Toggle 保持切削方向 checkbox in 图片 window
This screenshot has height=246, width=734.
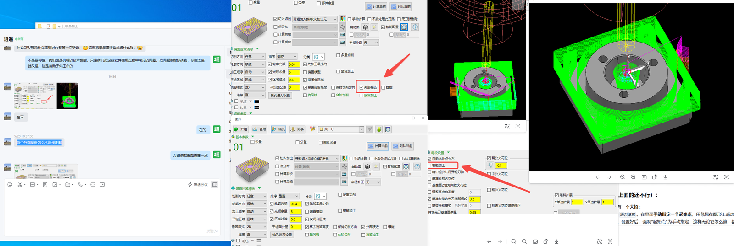click(x=334, y=227)
